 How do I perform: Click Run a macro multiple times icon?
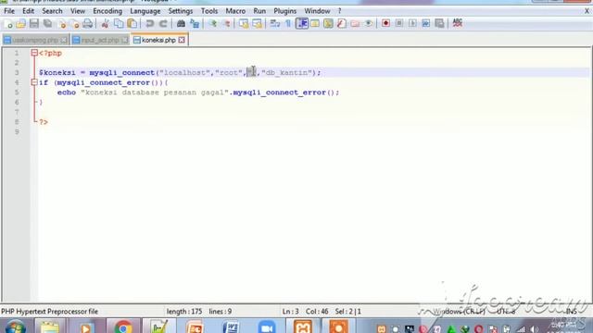[x=426, y=23]
